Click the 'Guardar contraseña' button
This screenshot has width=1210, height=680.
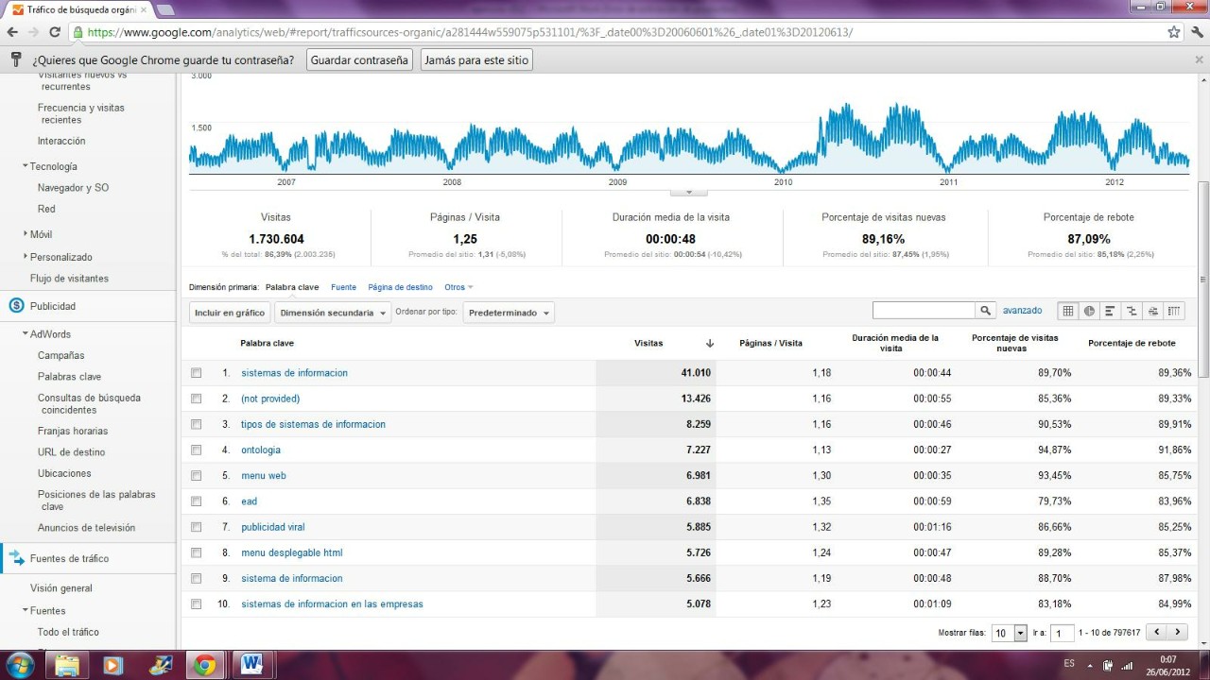coord(359,59)
